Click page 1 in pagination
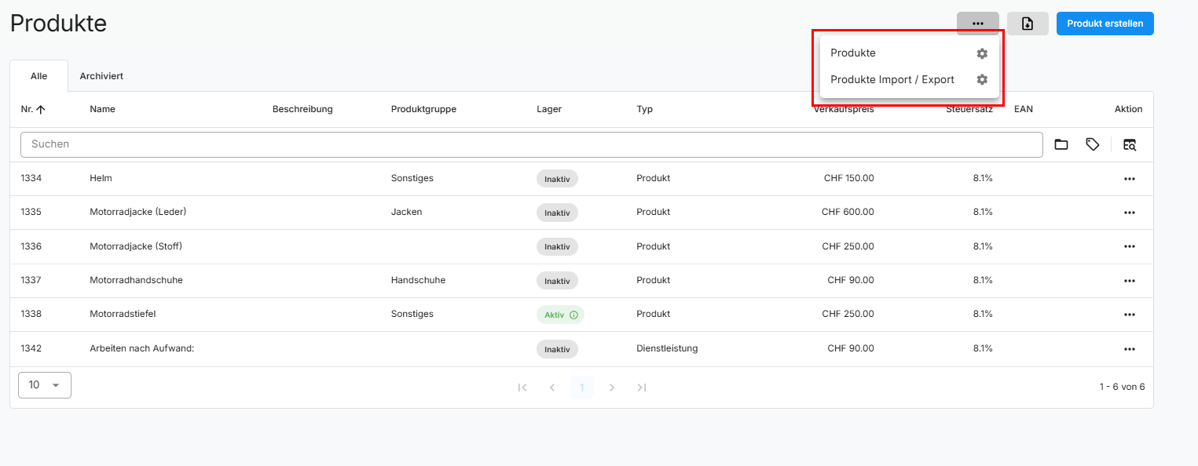The height and width of the screenshot is (466, 1198). pyautogui.click(x=581, y=388)
